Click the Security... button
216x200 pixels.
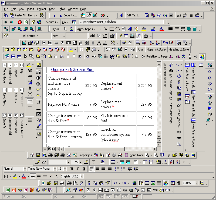70,15
